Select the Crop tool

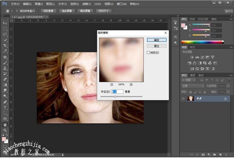[5, 45]
